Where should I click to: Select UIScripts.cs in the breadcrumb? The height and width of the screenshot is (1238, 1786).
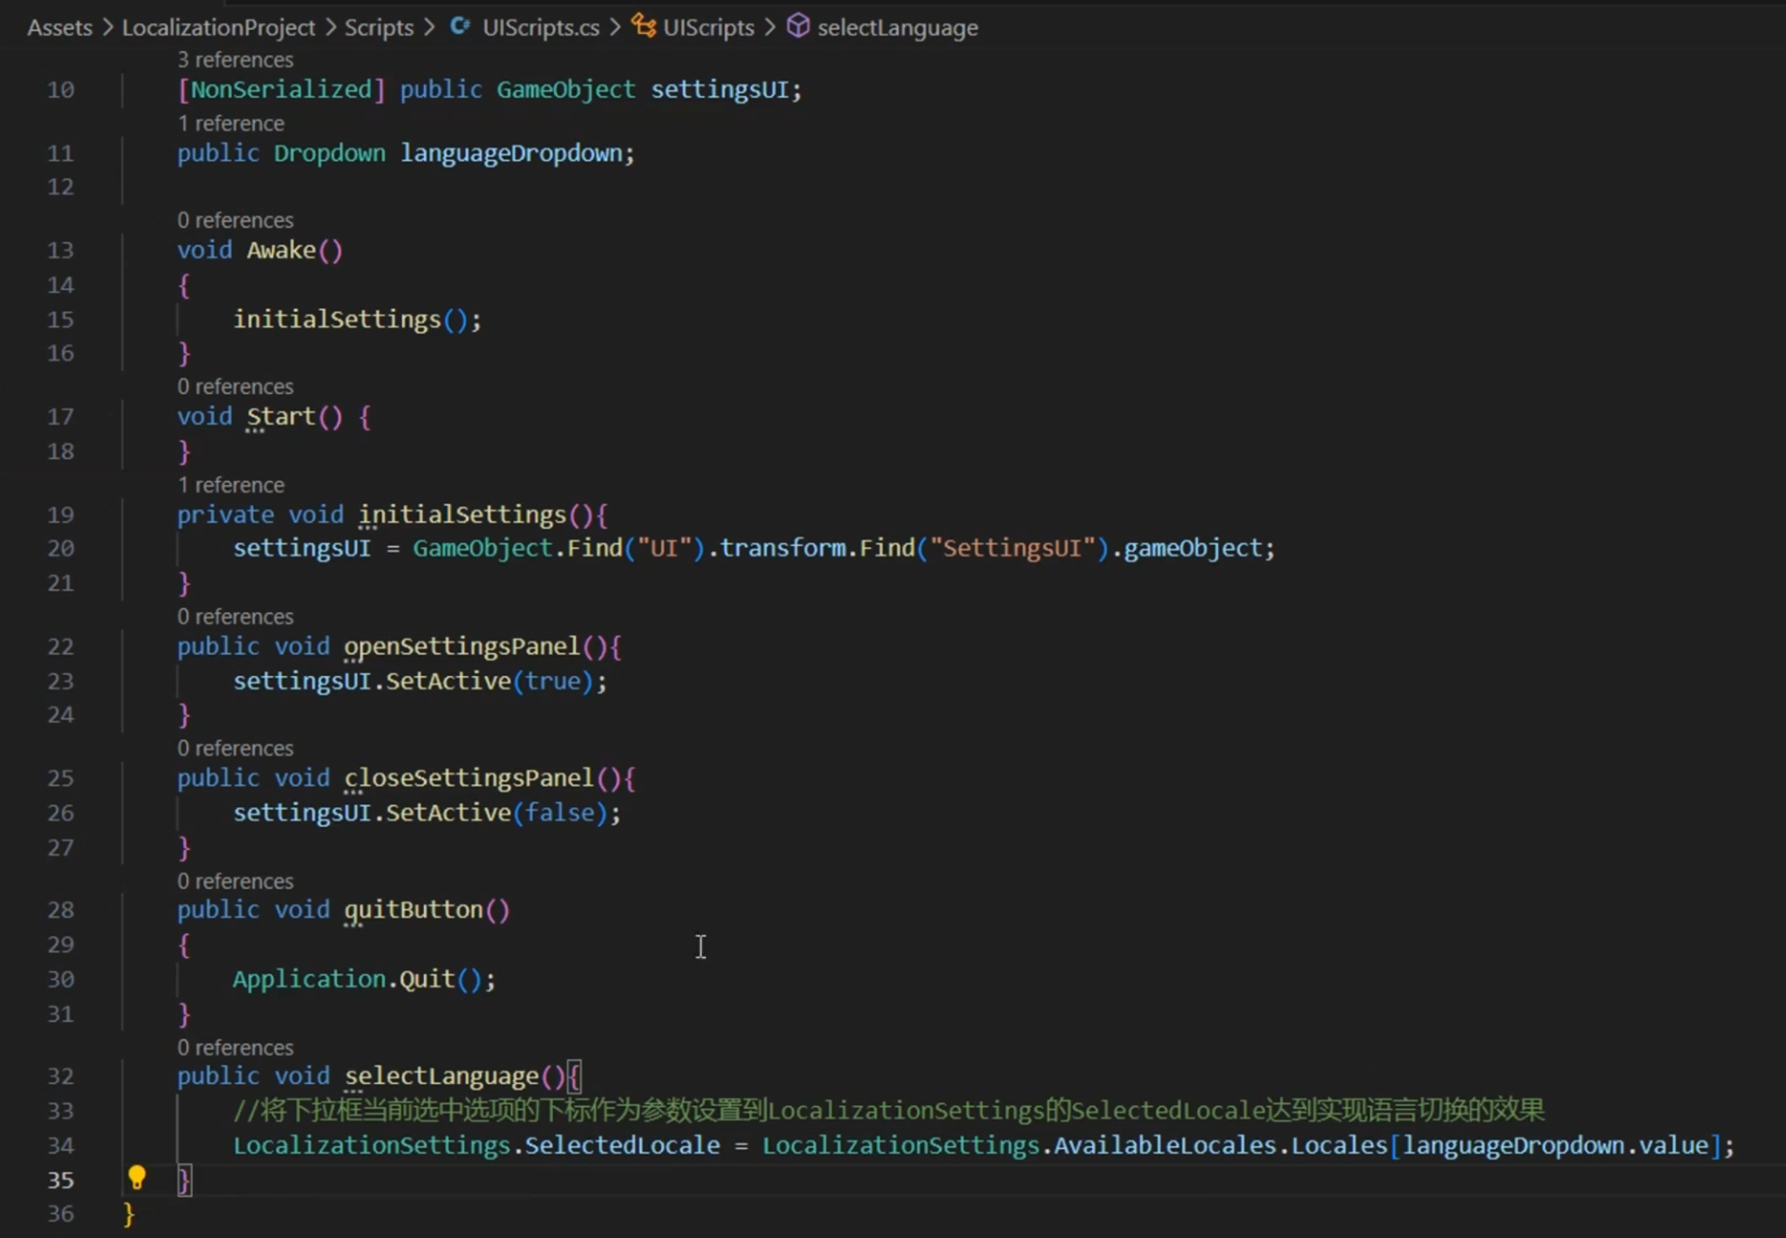(x=541, y=28)
